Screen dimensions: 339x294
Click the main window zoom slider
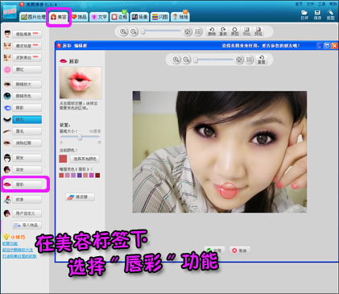pyautogui.click(x=143, y=31)
